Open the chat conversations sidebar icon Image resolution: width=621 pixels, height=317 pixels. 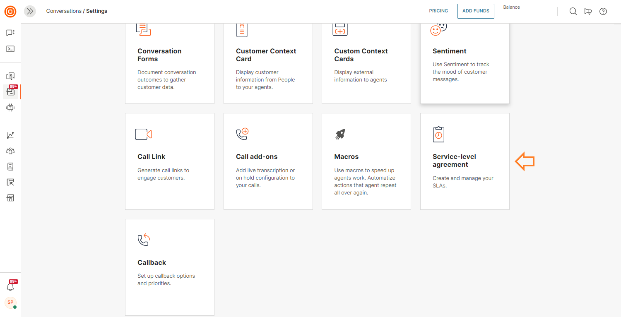tap(10, 33)
